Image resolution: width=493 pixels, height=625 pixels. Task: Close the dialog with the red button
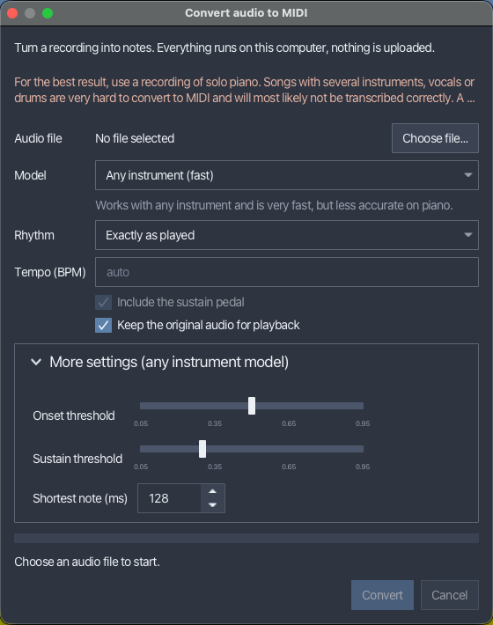(x=12, y=13)
